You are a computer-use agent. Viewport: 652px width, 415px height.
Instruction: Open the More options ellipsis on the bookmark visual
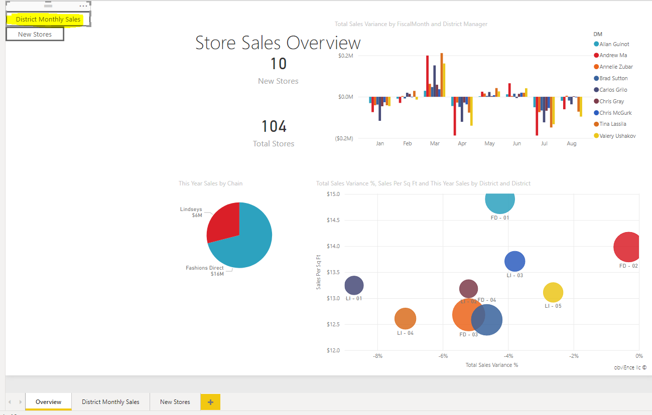pos(83,6)
